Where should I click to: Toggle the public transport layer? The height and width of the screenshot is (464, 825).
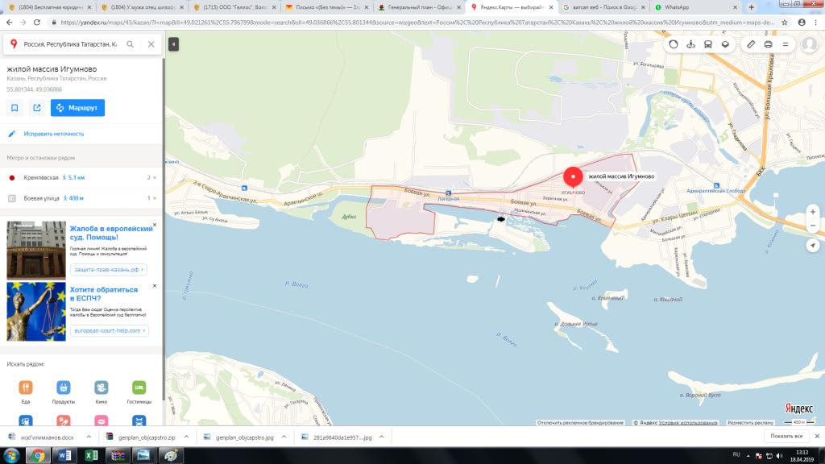[708, 44]
